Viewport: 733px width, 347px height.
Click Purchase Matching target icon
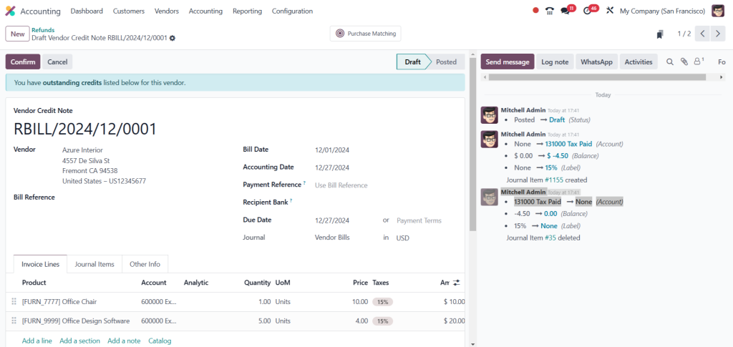coord(340,34)
